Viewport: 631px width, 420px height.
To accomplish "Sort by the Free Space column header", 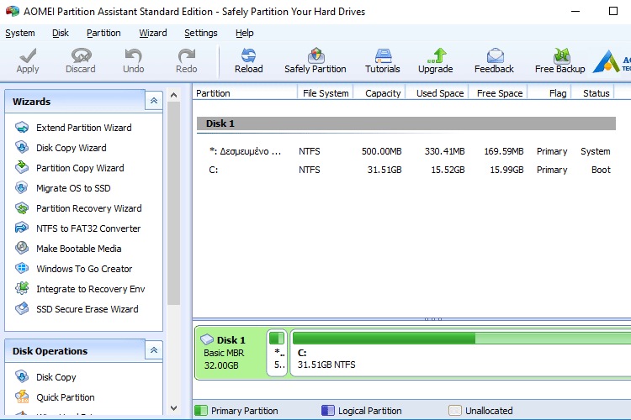I will pyautogui.click(x=498, y=93).
